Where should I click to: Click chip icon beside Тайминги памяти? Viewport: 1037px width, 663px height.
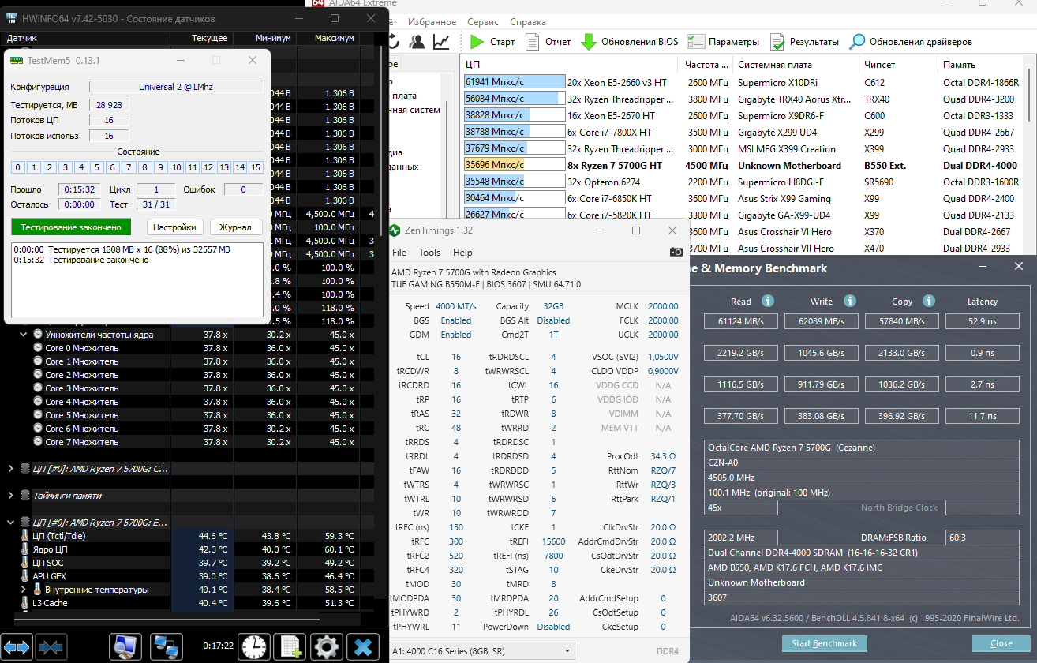25,496
